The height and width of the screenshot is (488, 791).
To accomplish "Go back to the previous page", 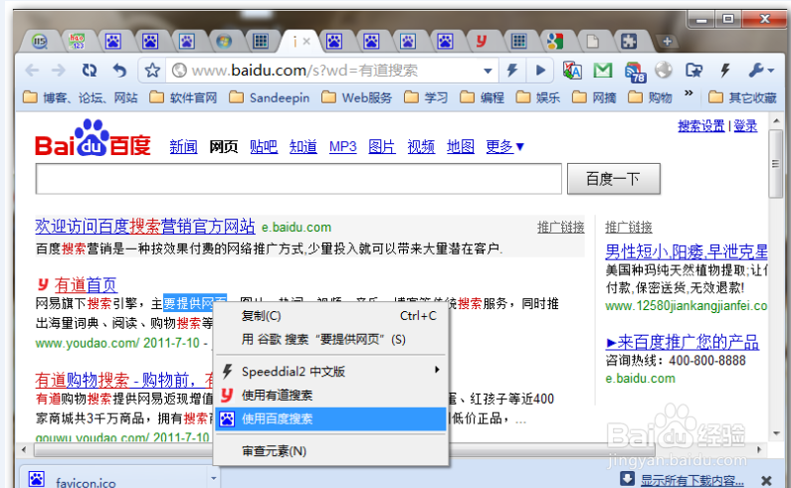I will click(32, 71).
